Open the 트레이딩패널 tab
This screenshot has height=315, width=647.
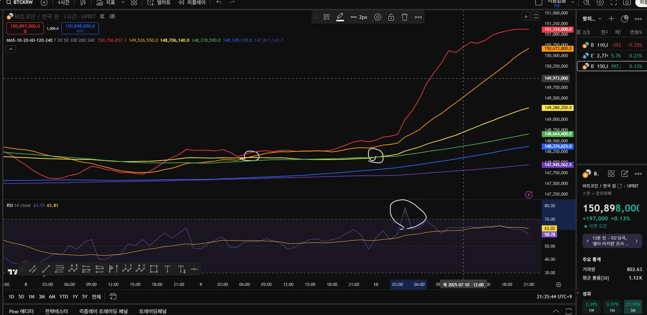pyautogui.click(x=153, y=311)
